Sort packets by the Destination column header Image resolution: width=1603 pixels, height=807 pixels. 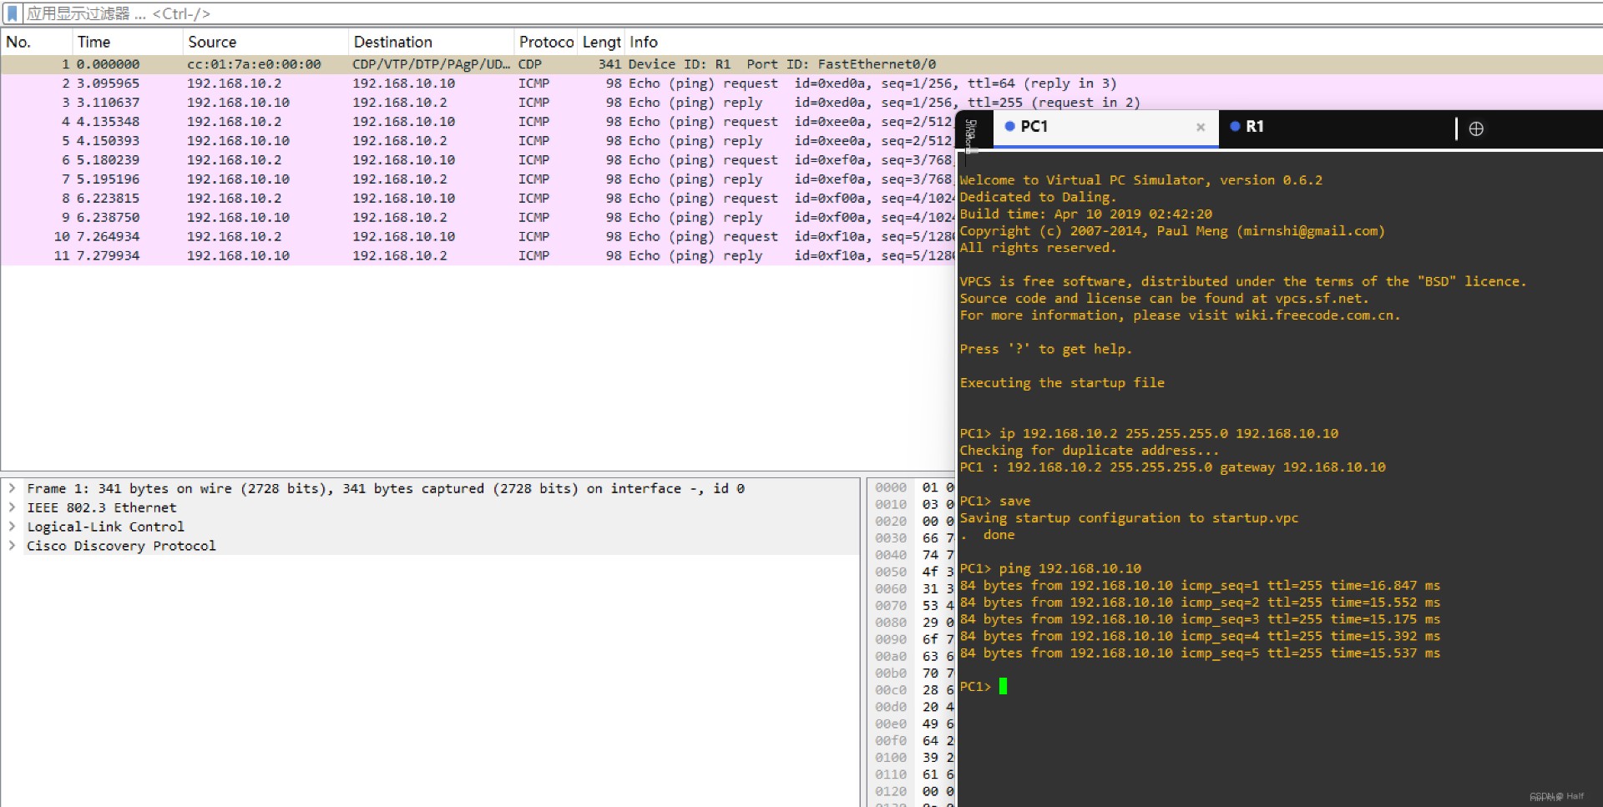click(x=431, y=42)
